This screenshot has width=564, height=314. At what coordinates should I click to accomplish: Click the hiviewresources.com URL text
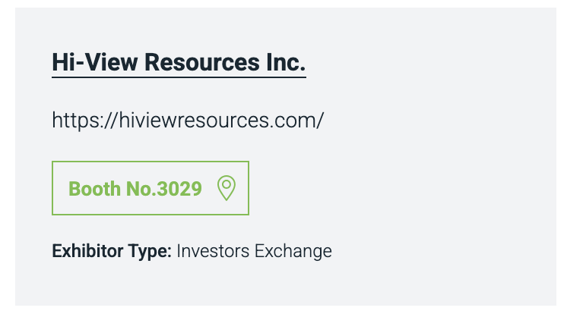[188, 120]
